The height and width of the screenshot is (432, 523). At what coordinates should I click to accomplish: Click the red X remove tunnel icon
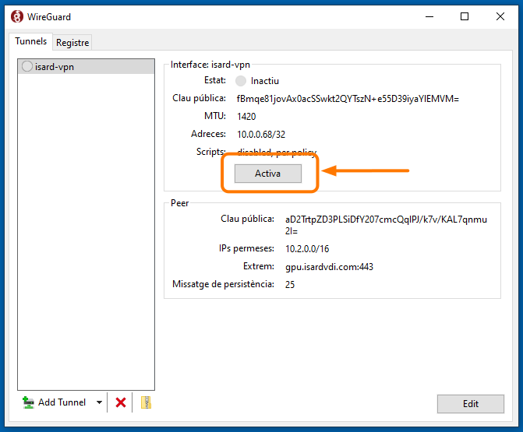[x=121, y=402]
